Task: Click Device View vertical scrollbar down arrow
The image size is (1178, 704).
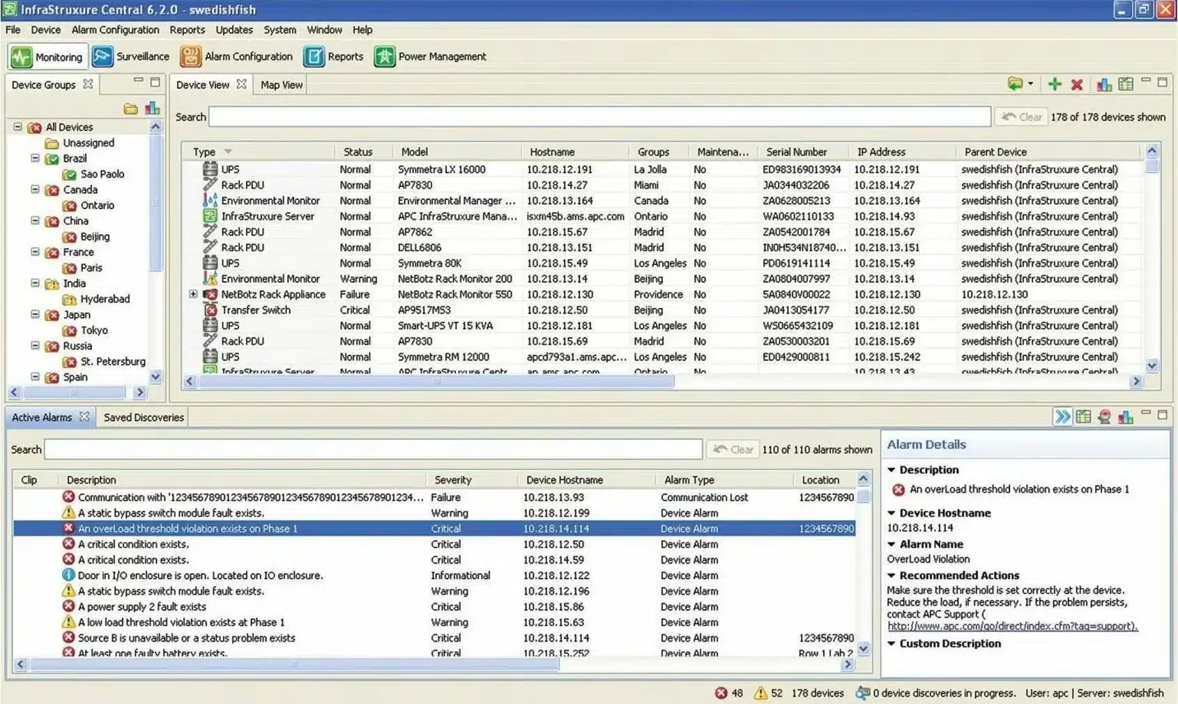Action: coord(1152,365)
